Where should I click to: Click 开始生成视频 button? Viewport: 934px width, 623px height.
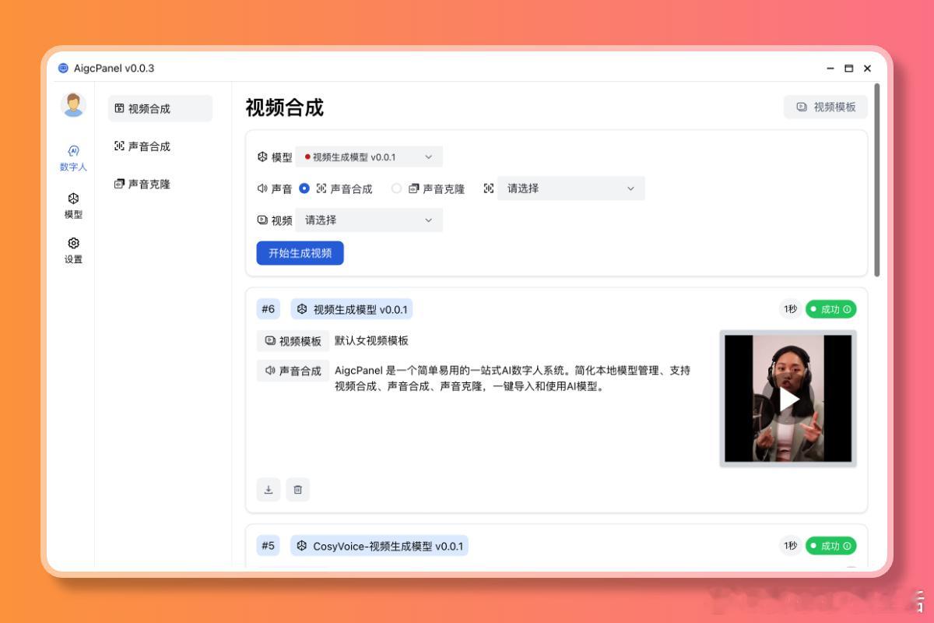click(300, 253)
